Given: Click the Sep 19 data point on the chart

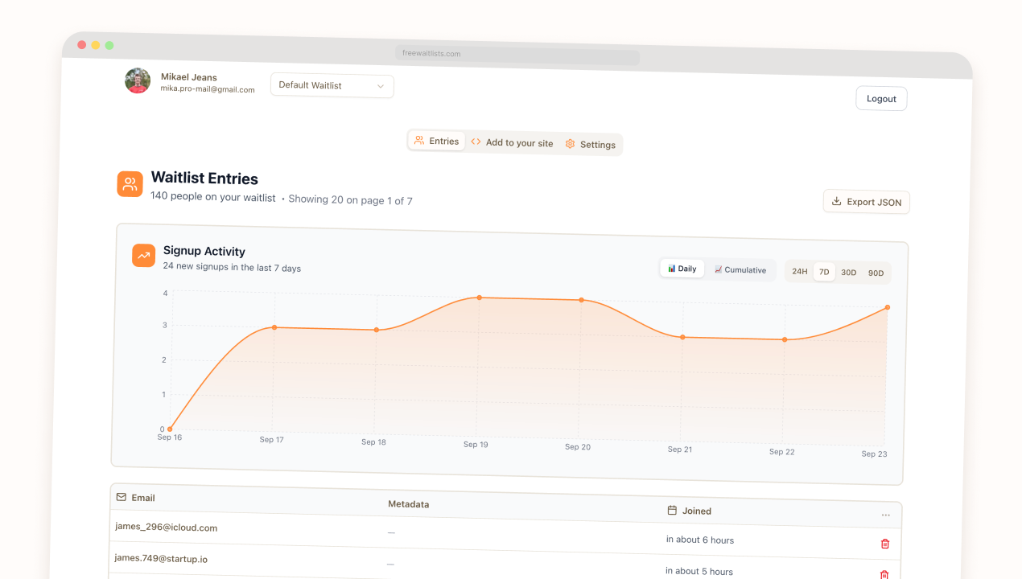Looking at the screenshot, I should pyautogui.click(x=479, y=298).
